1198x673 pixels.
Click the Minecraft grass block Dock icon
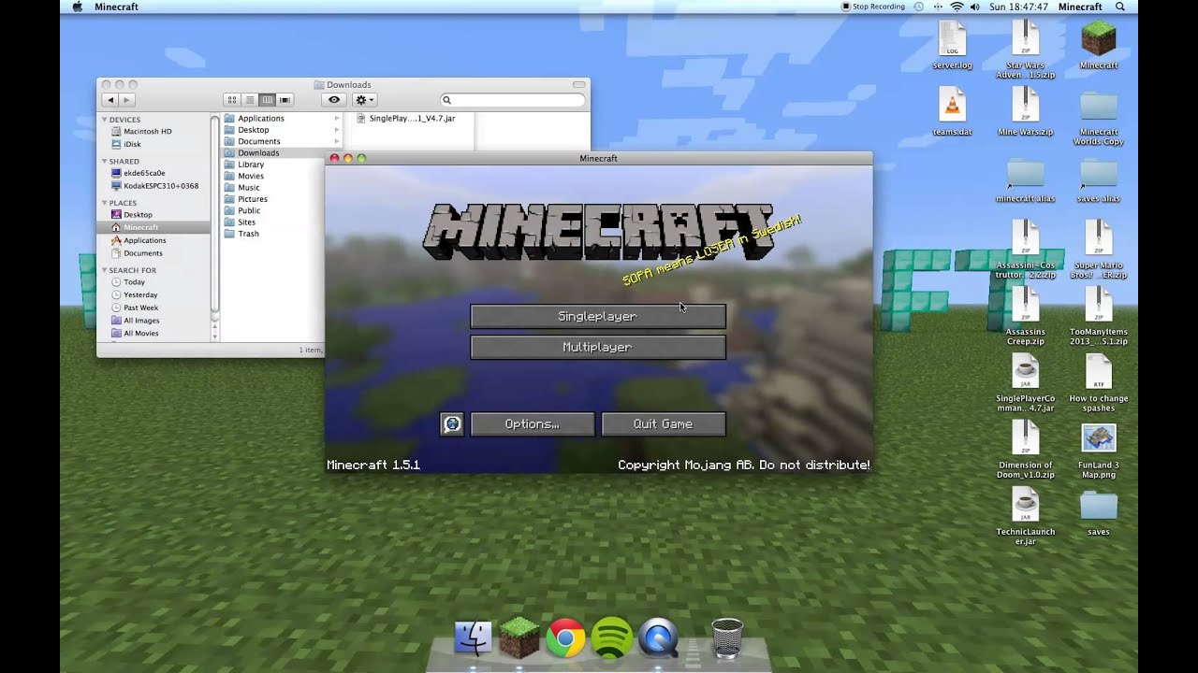519,638
